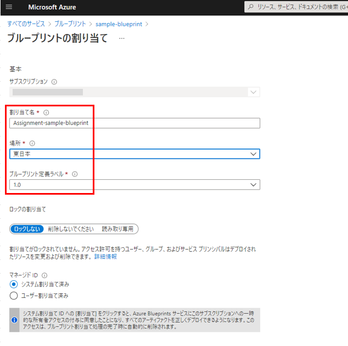Image resolution: width=348 pixels, height=346 pixels.
Task: Open the ブループリント breadcrumb link
Action: click(x=70, y=24)
